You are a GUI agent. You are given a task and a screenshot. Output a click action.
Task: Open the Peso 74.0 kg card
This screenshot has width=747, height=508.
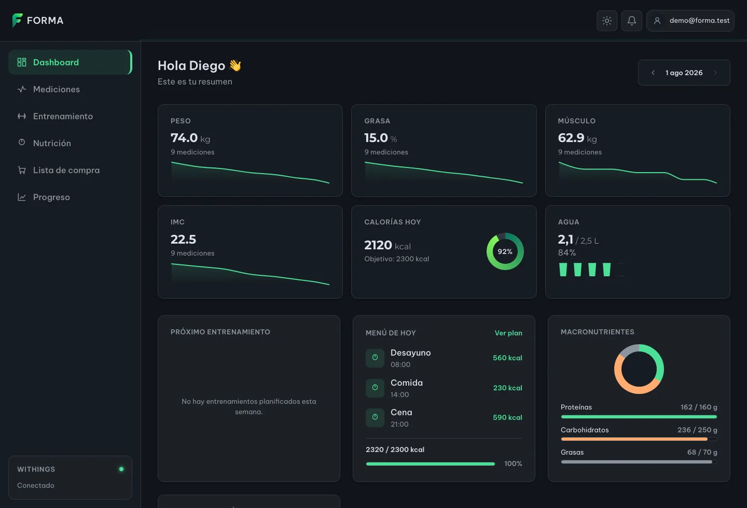(250, 150)
